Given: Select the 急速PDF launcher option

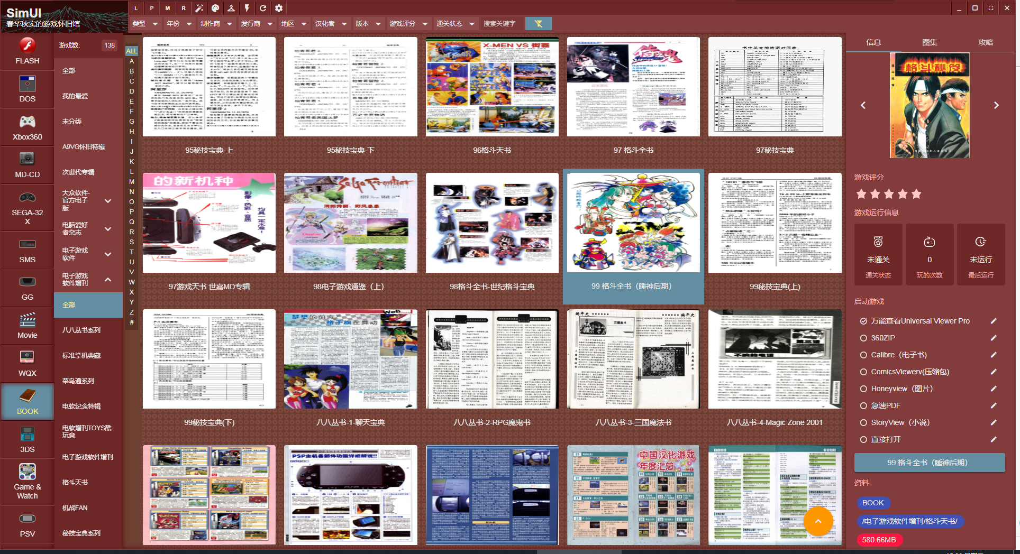Looking at the screenshot, I should point(880,405).
